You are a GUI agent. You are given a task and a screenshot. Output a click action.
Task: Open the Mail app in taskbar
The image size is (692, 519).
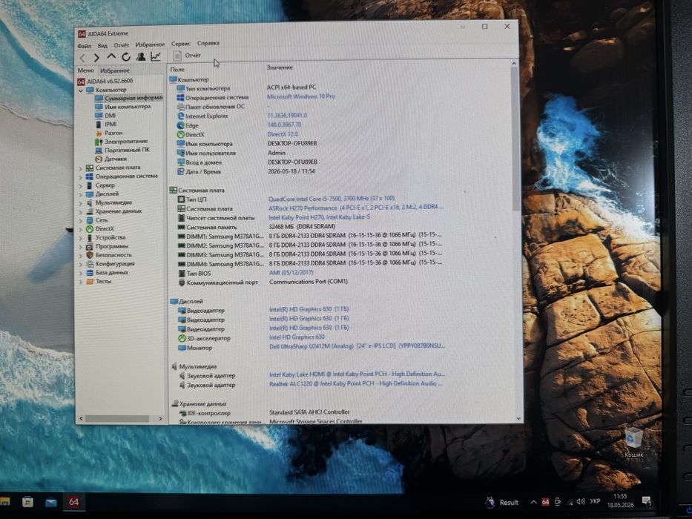point(51,502)
